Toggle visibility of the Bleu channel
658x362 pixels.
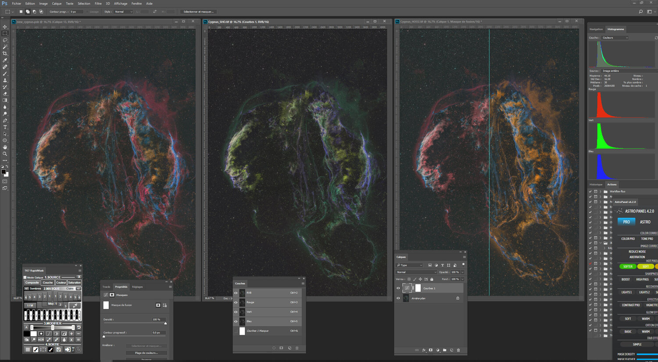click(236, 321)
